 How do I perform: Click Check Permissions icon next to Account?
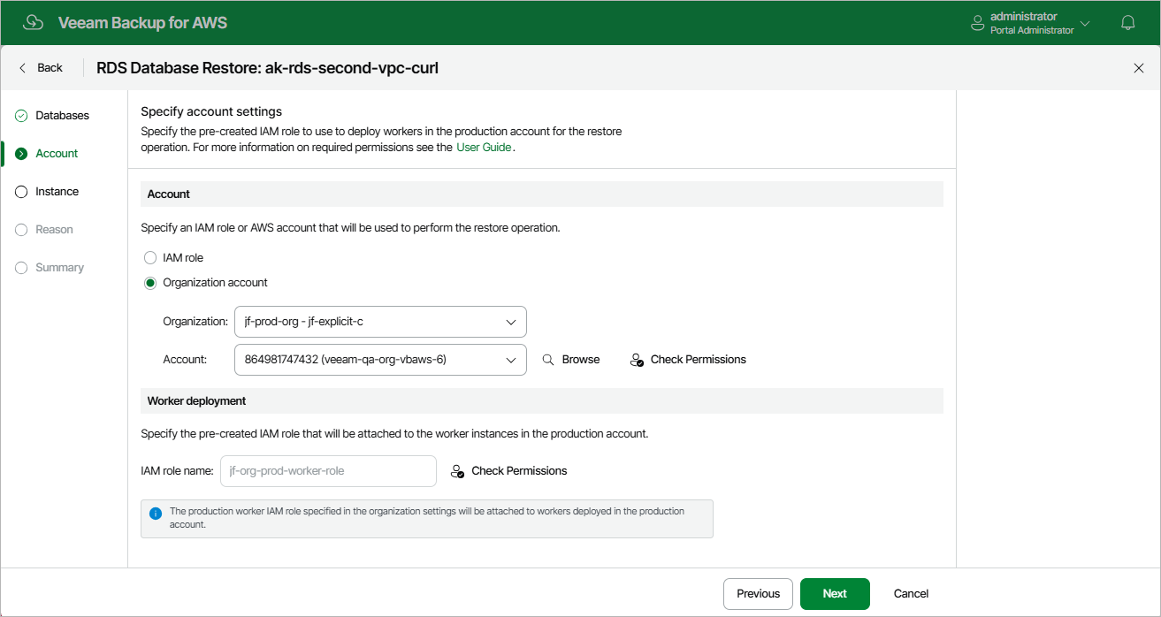click(x=637, y=360)
